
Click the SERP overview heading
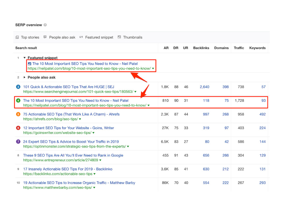29,25
